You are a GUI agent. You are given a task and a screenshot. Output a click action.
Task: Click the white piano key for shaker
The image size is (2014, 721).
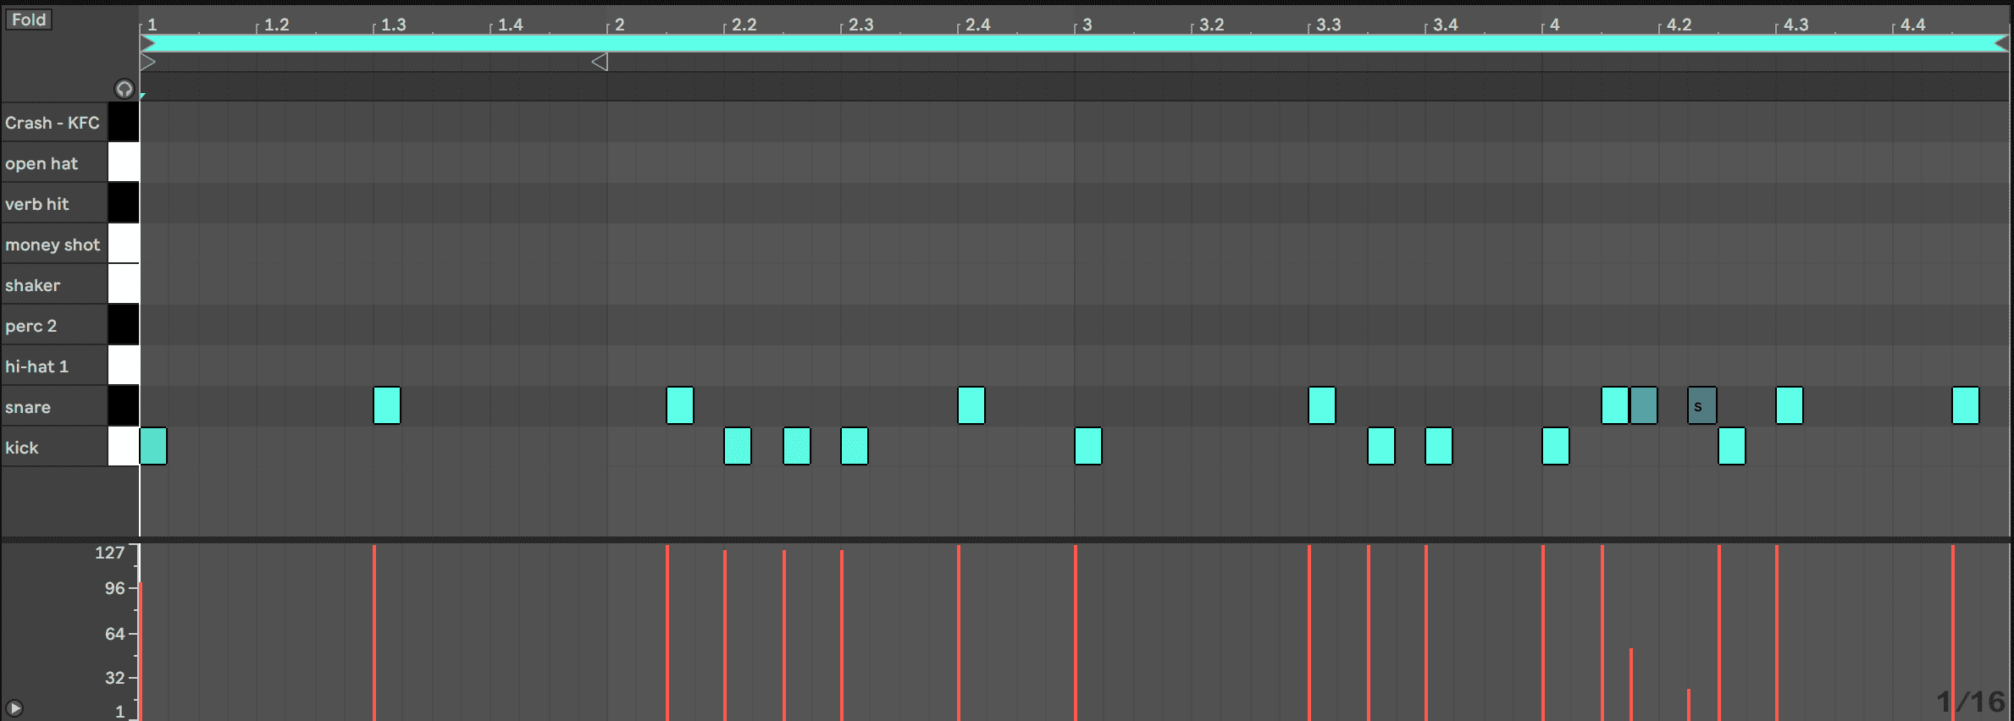pyautogui.click(x=124, y=284)
